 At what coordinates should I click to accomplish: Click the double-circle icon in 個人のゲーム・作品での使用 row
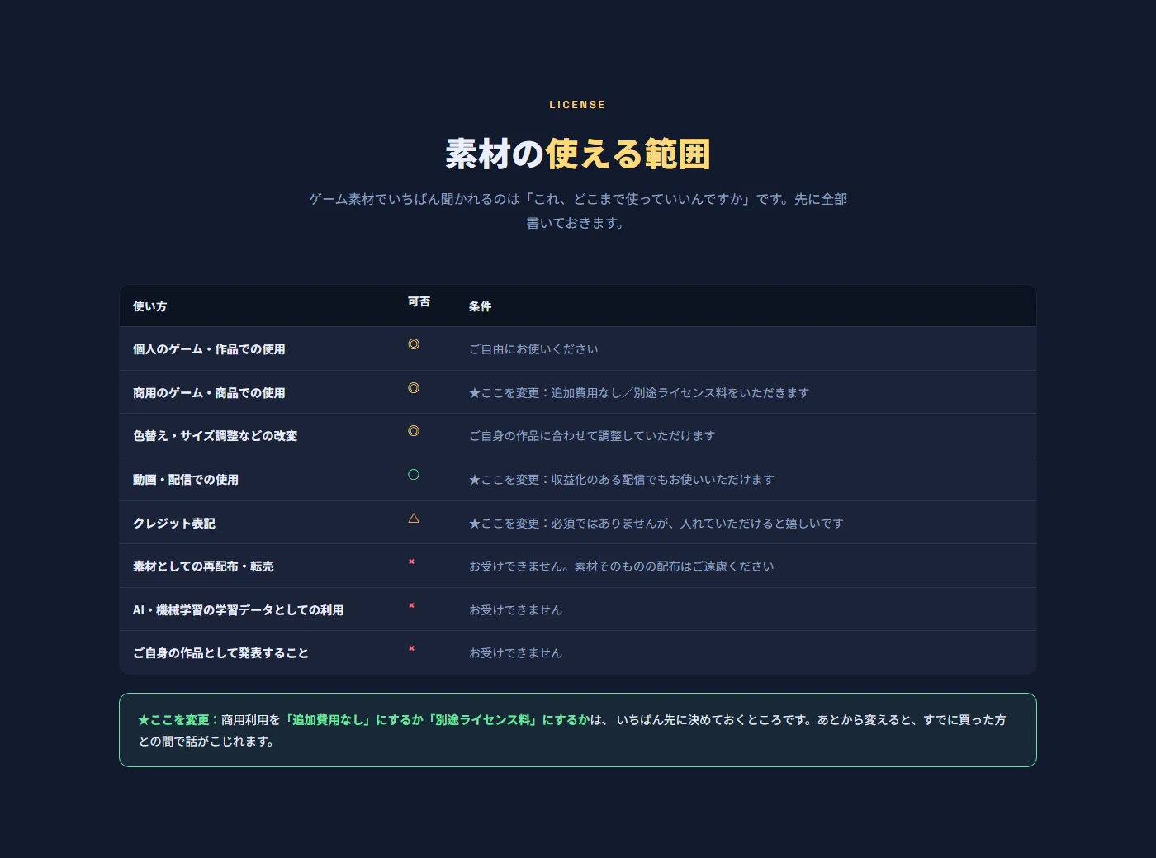tap(414, 344)
